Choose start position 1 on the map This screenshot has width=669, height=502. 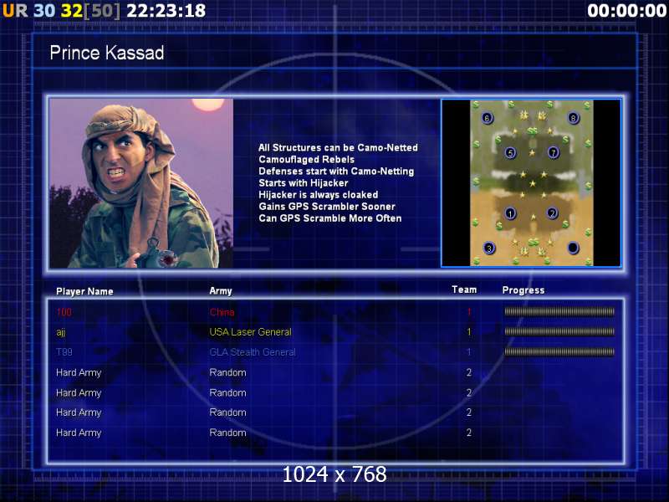(510, 213)
